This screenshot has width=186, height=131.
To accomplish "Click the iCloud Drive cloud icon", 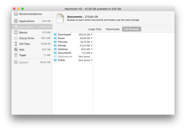I will click(x=16, y=38).
